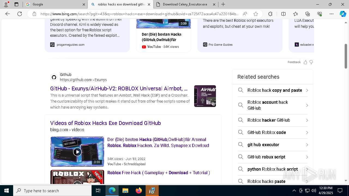349x196 pixels.
Task: Open volume control in system tray
Action: click(x=314, y=191)
